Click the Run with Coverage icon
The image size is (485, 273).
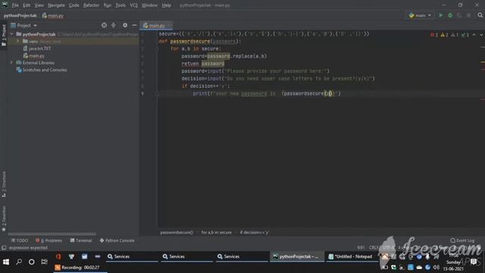coord(459,15)
